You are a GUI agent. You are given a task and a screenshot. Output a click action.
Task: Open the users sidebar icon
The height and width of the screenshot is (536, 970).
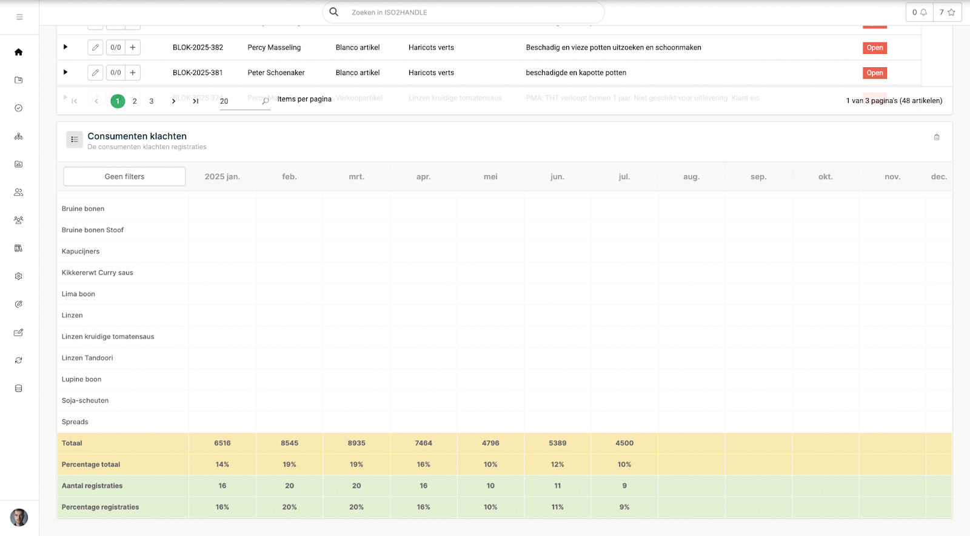pos(19,192)
